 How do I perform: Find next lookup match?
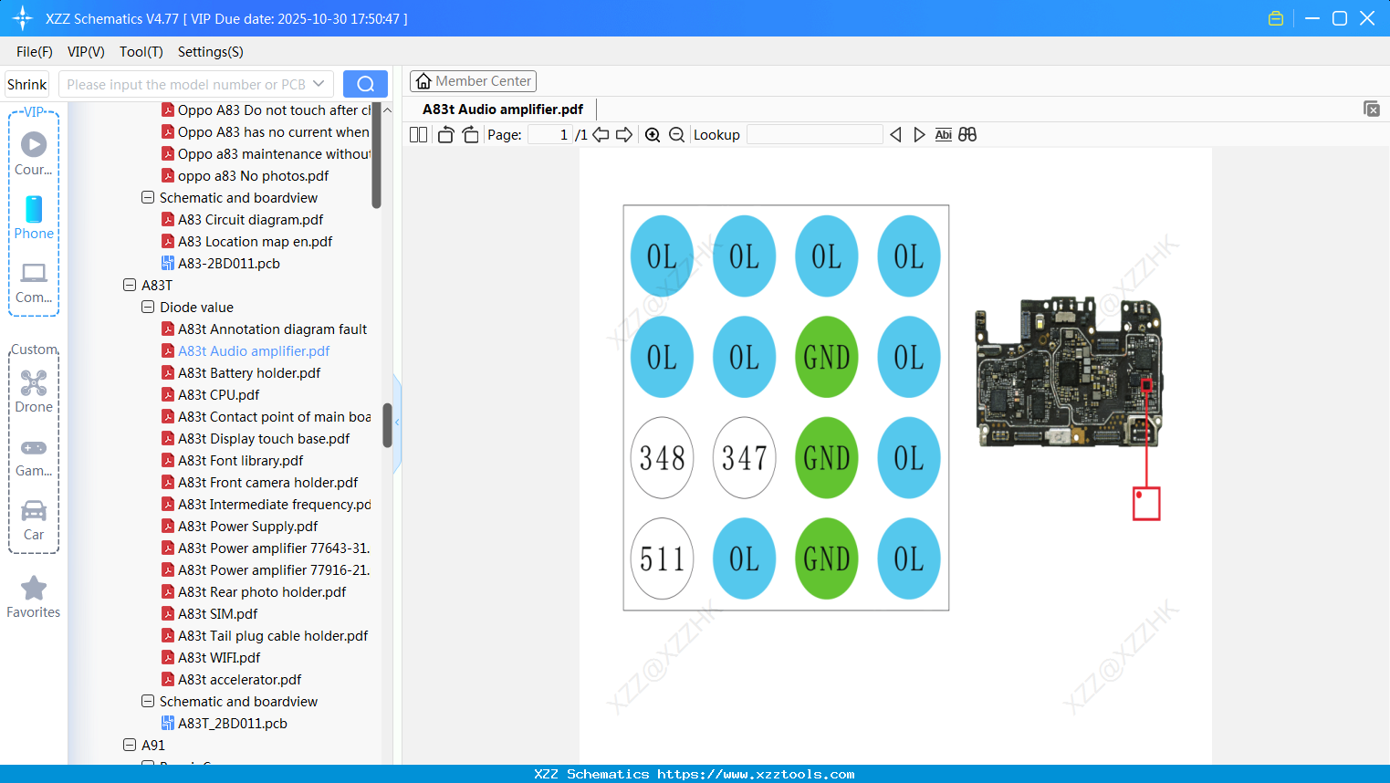919,135
